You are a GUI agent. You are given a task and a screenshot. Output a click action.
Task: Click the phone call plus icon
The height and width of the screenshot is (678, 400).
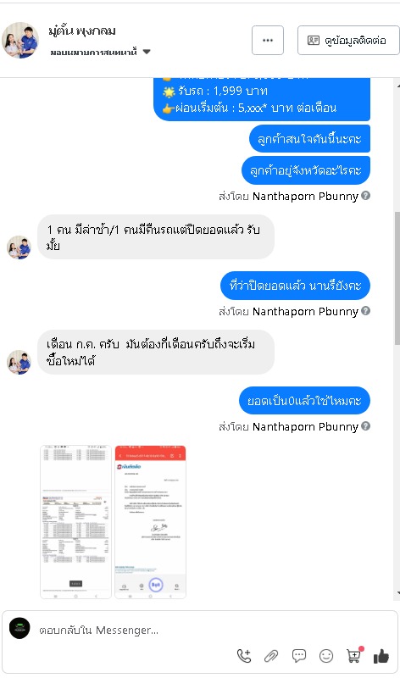click(x=244, y=656)
